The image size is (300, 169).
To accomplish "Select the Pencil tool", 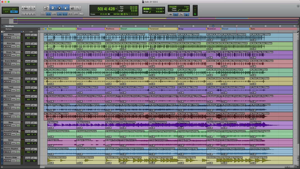I will pos(78,8).
